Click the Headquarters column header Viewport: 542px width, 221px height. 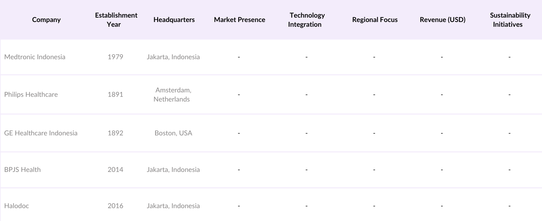(x=174, y=20)
